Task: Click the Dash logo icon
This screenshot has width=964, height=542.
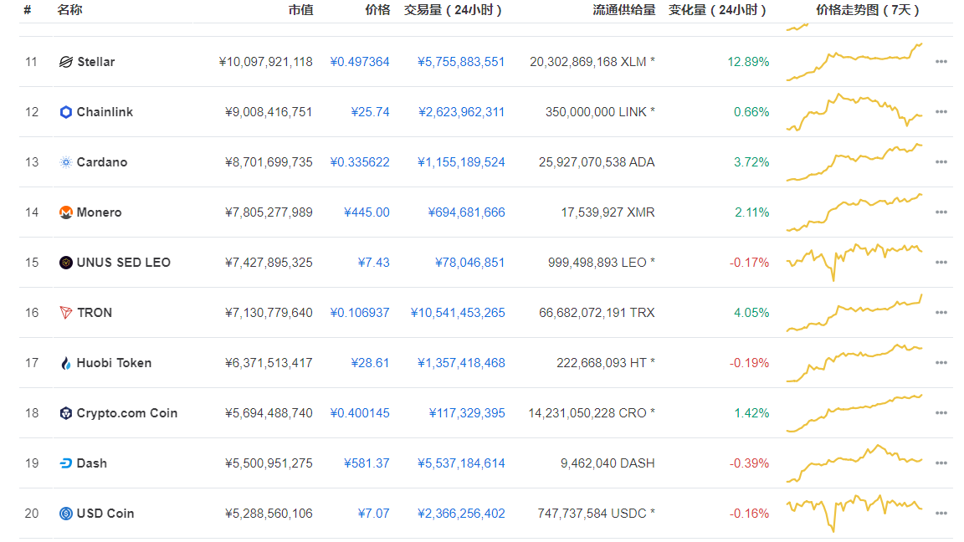Action: 66,463
